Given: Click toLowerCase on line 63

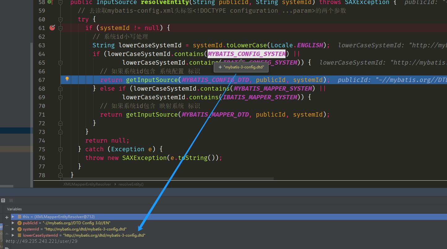Looking at the screenshot, I should pos(247,45).
